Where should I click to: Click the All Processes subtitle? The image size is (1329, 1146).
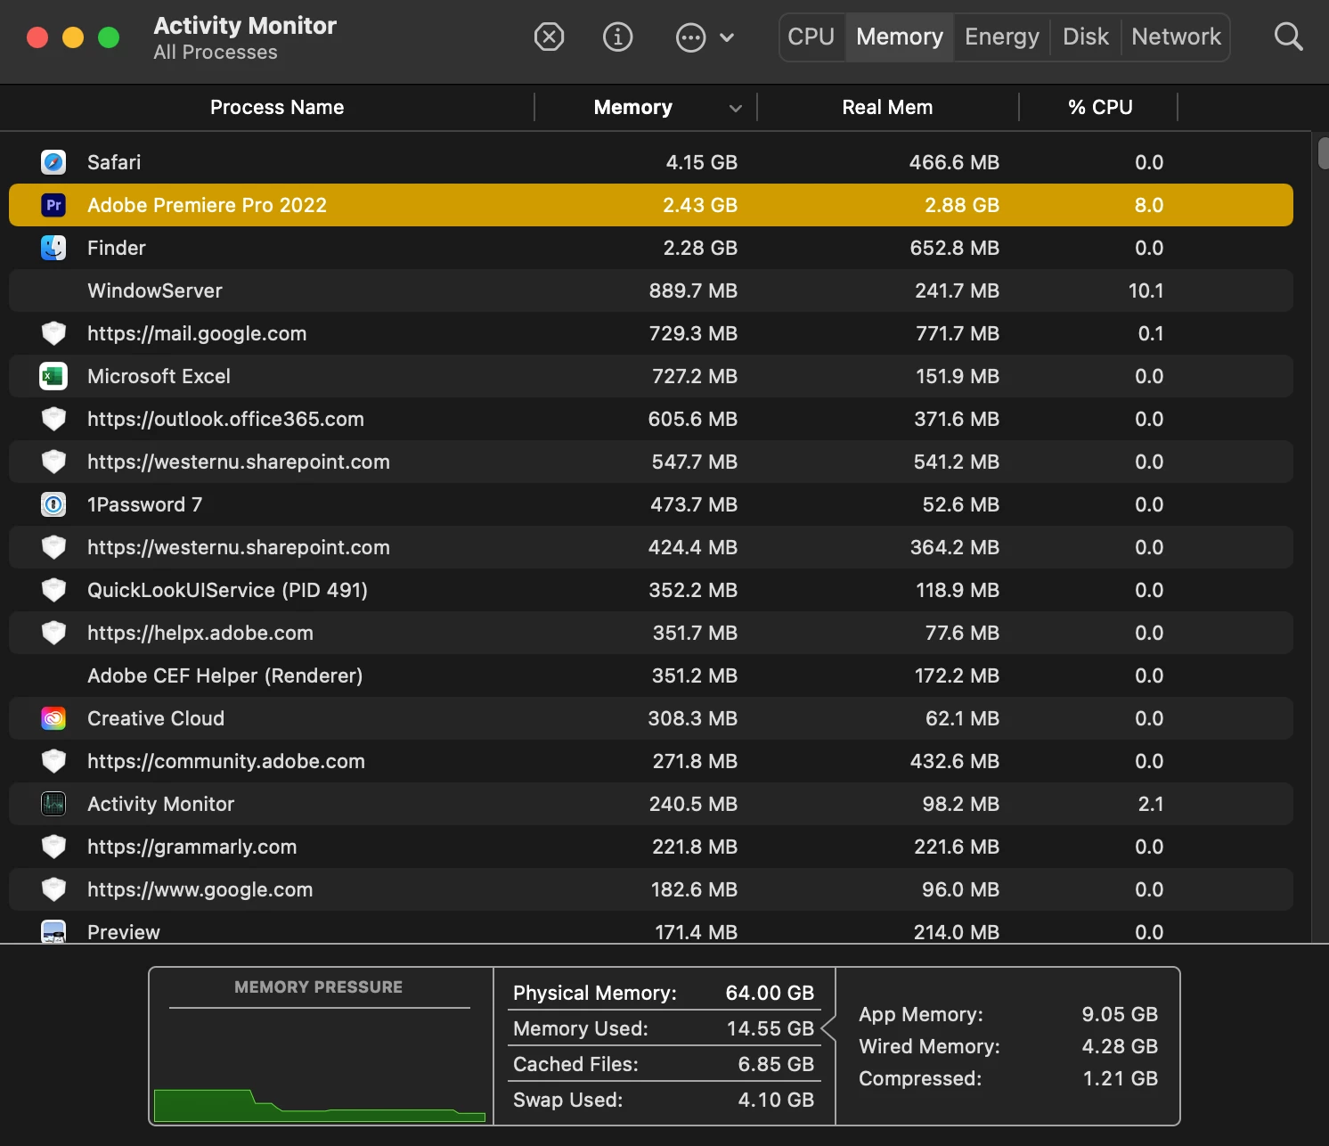point(216,53)
